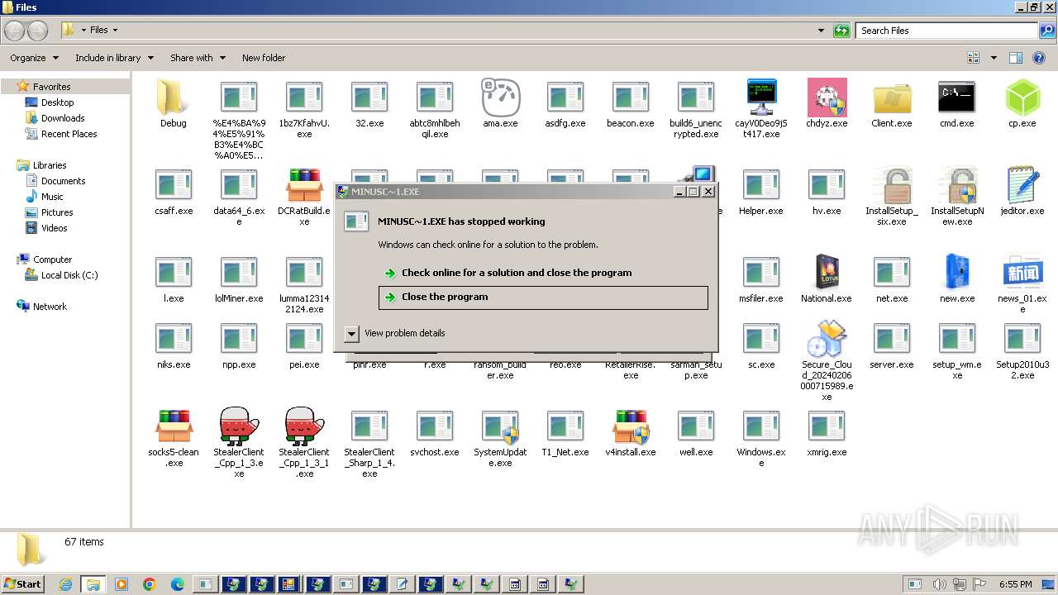Select the news_01.exe icon

[x=1022, y=273]
